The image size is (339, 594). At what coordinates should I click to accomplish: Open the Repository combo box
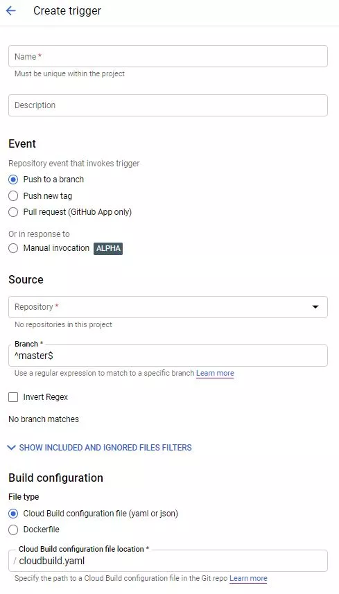click(168, 307)
